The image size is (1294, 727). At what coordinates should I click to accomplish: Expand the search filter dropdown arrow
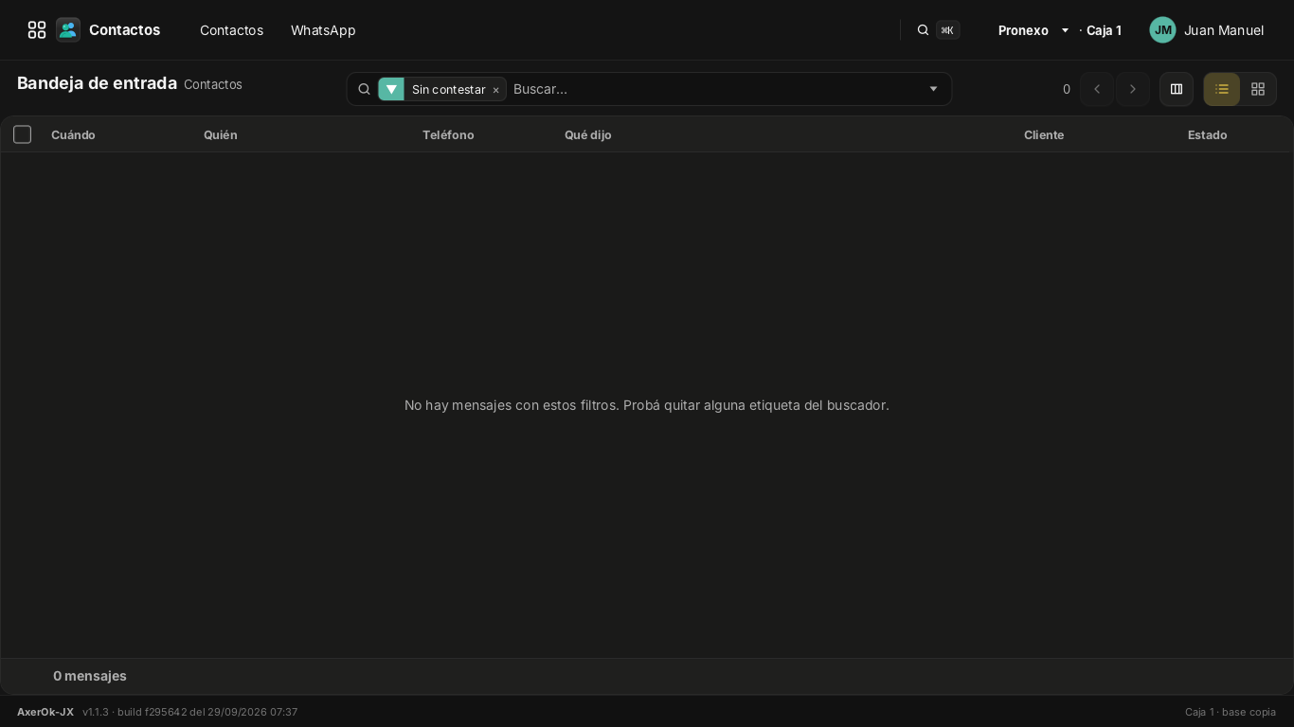[933, 89]
